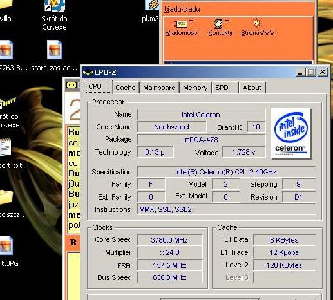Click the Instructions field MMX, SSE, SSE2
The image size is (333, 300).
pos(226,209)
